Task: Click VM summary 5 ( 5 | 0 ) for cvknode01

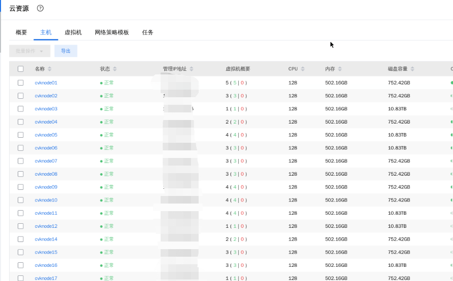Action: (236, 83)
